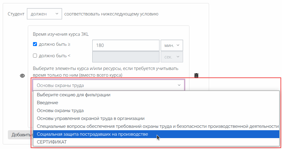Viewport: 282px width, 149px height.
Task: Click the disabled "сек." unit dropdown
Action: click(172, 57)
